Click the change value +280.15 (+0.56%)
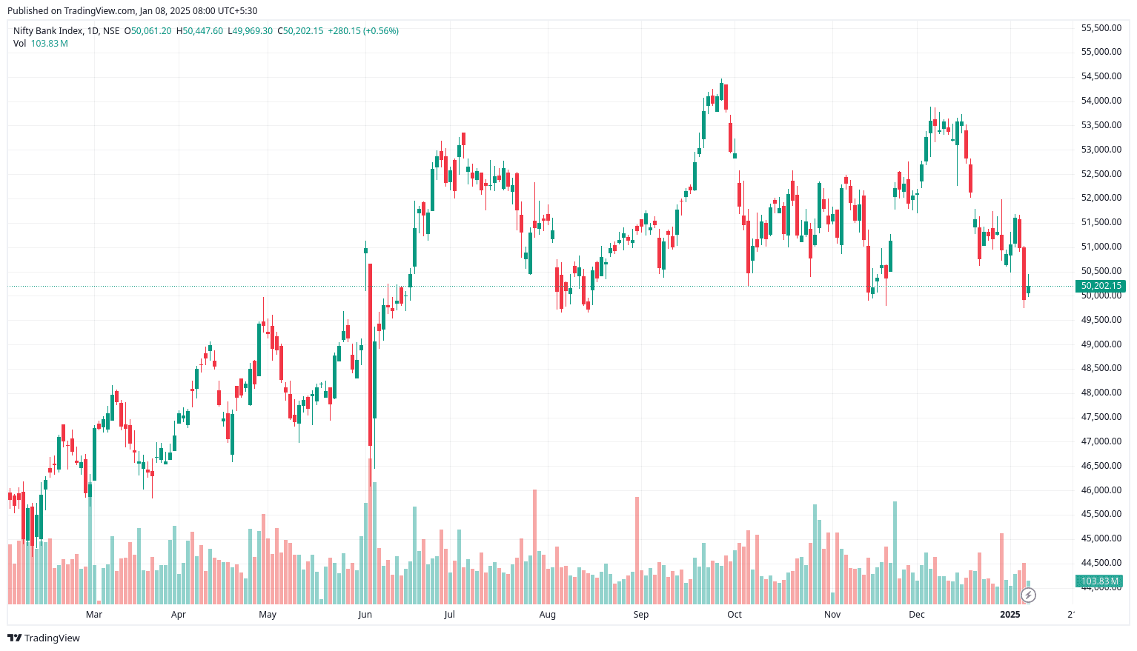 (x=363, y=31)
